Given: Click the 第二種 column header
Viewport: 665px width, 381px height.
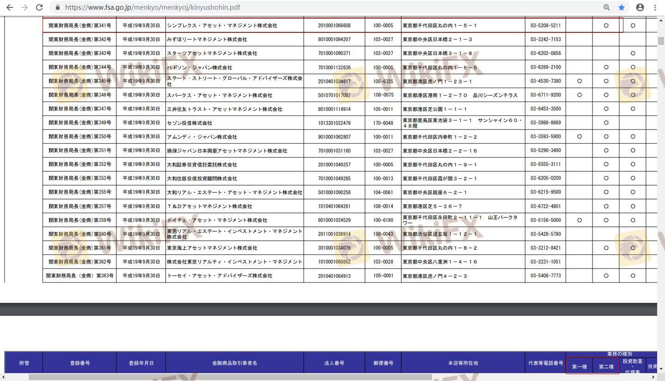Looking at the screenshot, I should (x=606, y=367).
